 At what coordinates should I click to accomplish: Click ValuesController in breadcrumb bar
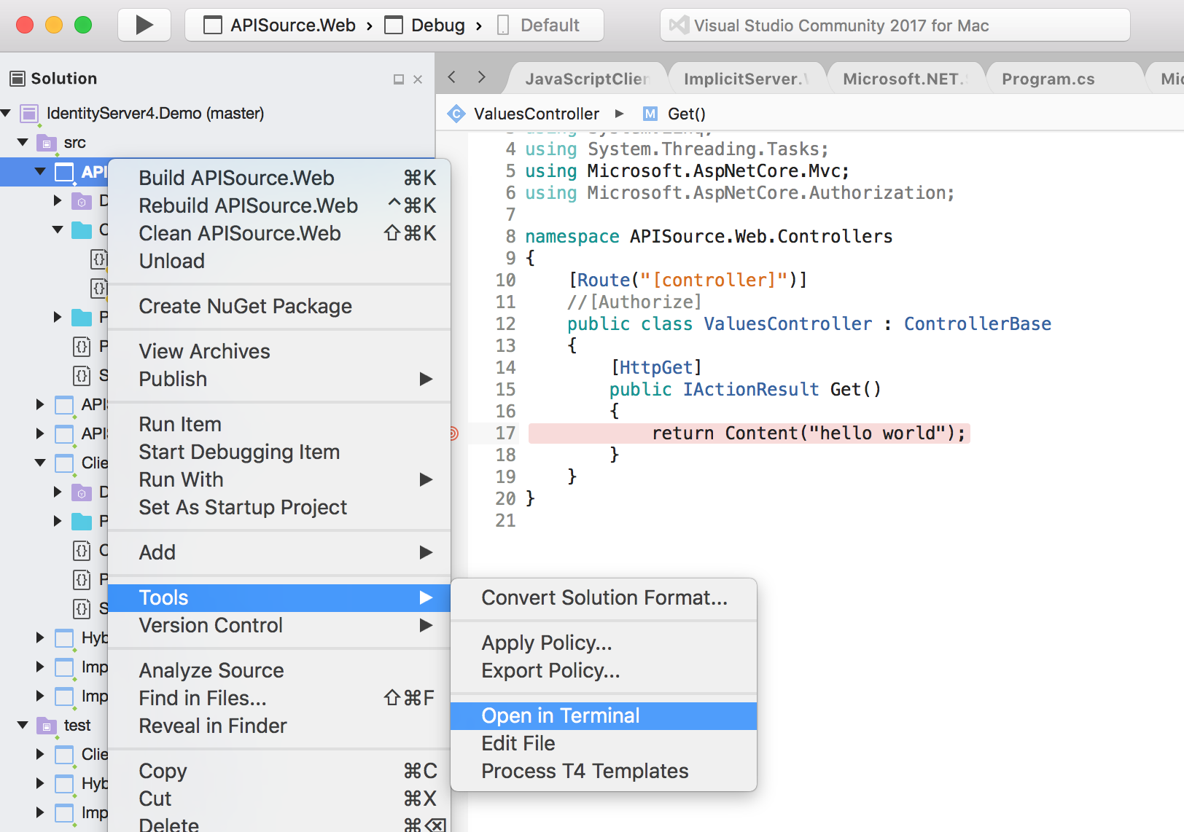[537, 114]
